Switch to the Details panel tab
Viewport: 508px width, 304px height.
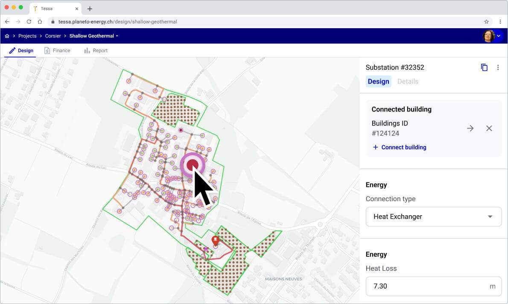[x=408, y=82]
